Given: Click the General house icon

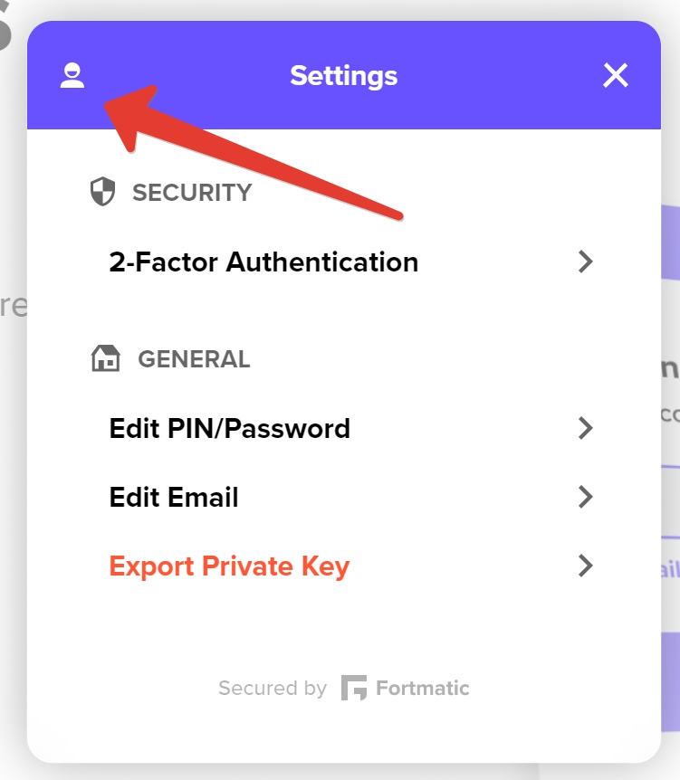Looking at the screenshot, I should 106,359.
